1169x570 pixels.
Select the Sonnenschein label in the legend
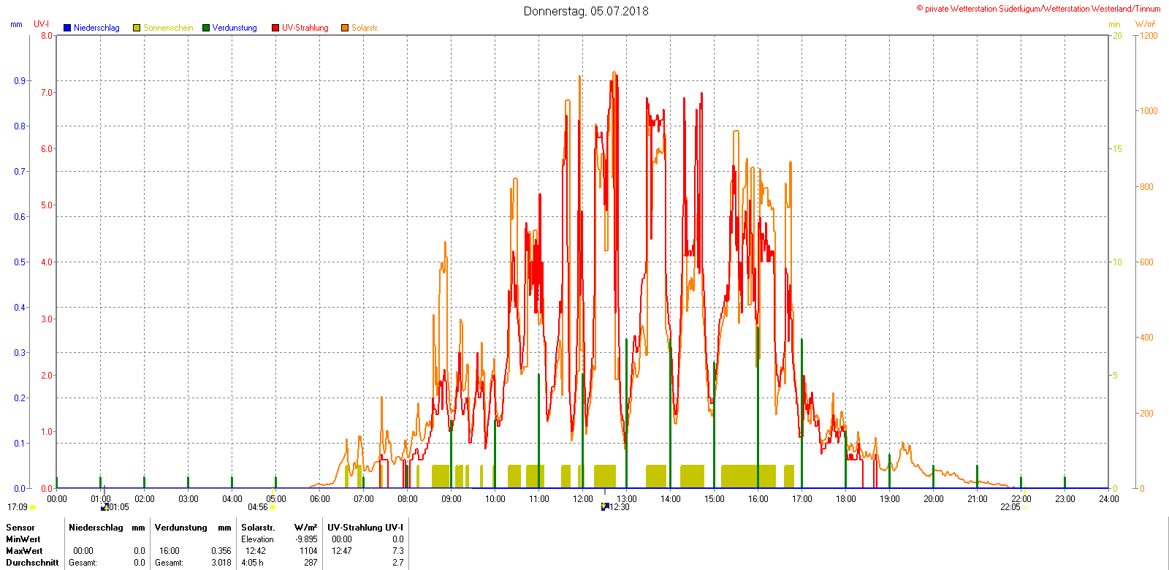click(x=168, y=28)
